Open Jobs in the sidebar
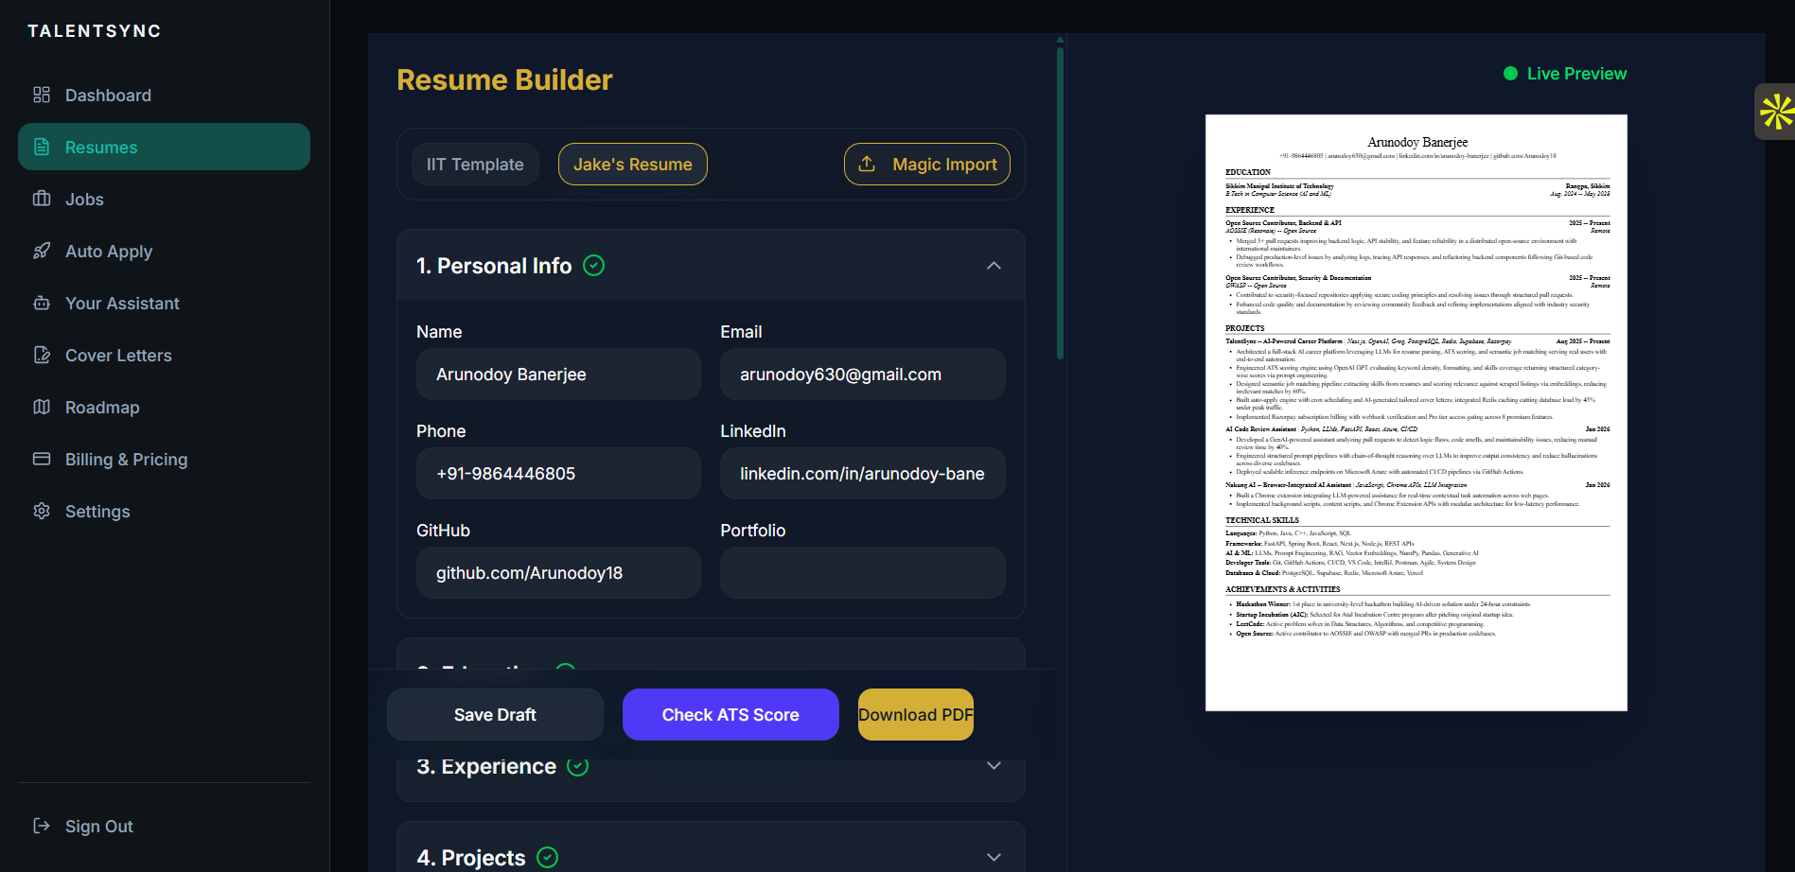This screenshot has width=1795, height=872. click(164, 199)
